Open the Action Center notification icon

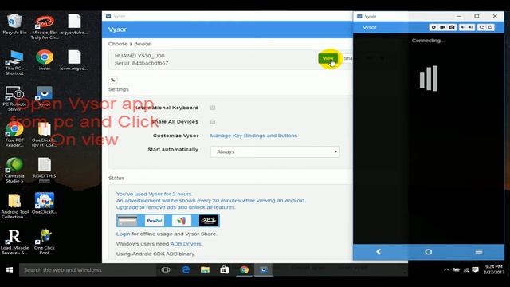(475, 269)
